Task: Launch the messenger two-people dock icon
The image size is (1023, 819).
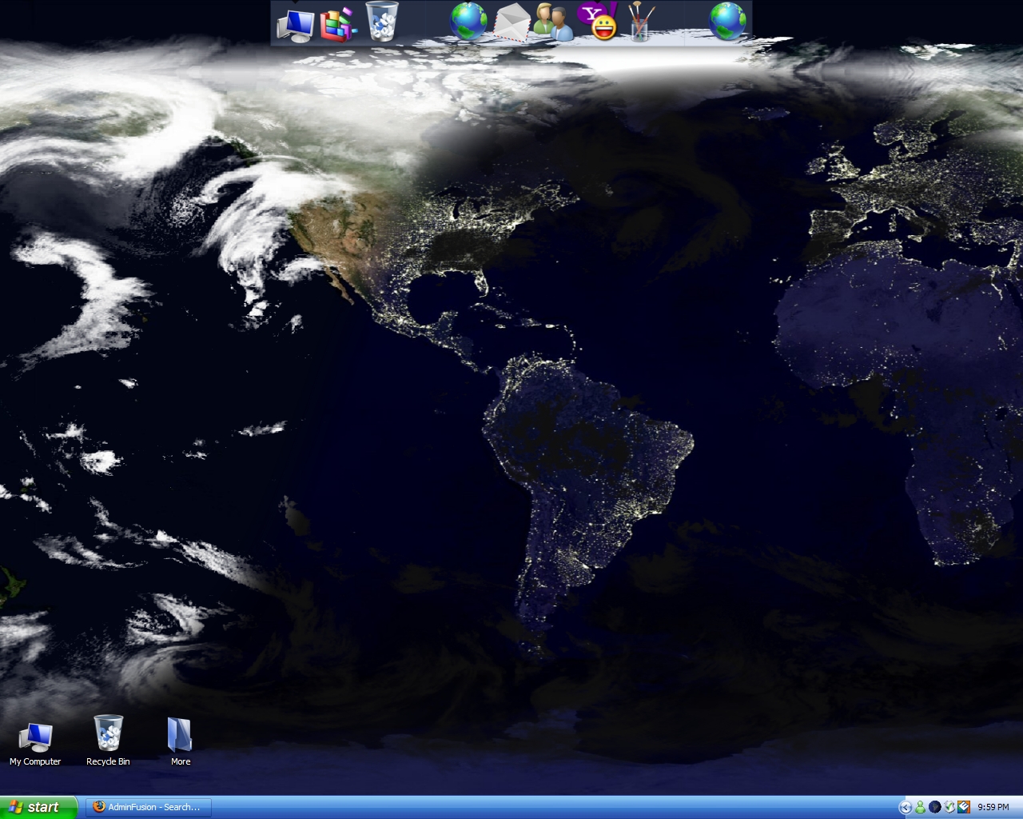Action: (x=554, y=22)
